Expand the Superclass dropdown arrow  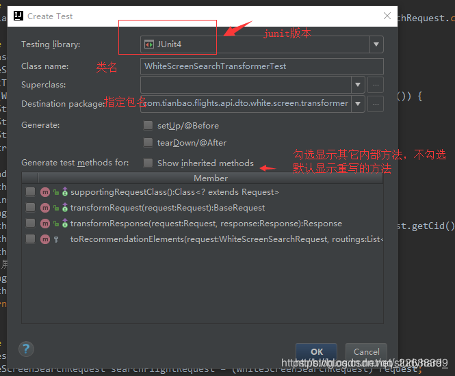[358, 85]
